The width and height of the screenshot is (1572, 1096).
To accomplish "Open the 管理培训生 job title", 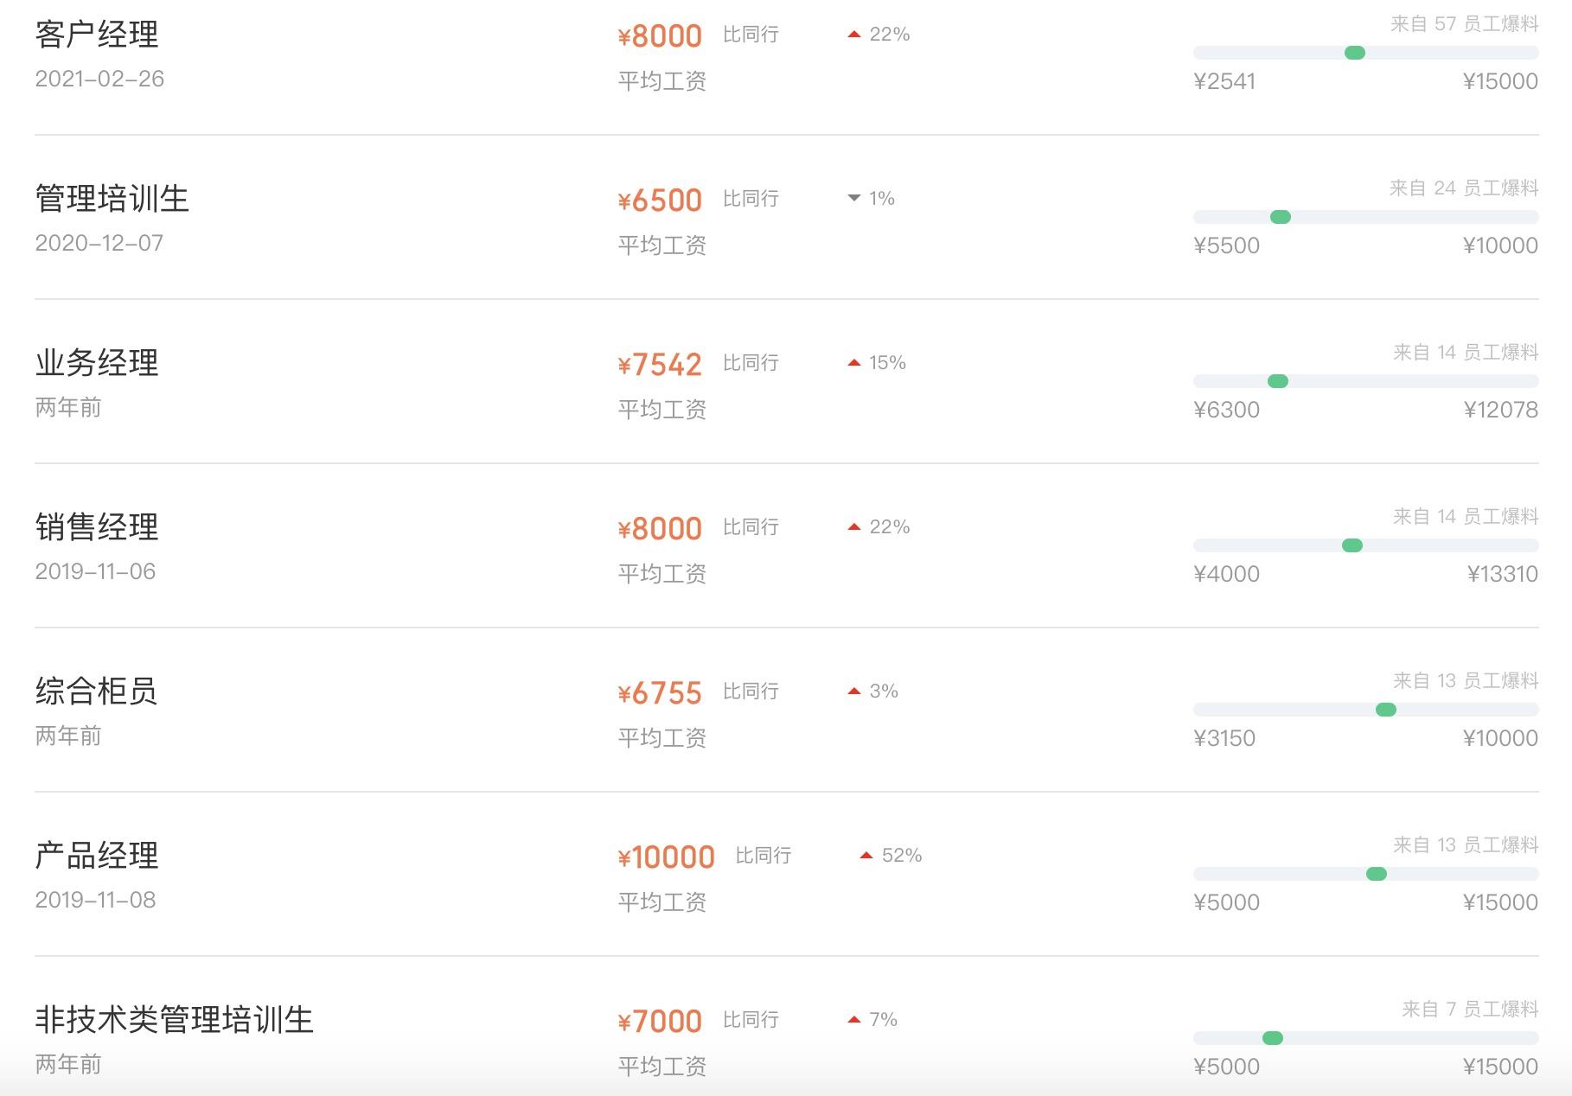I will (x=112, y=199).
